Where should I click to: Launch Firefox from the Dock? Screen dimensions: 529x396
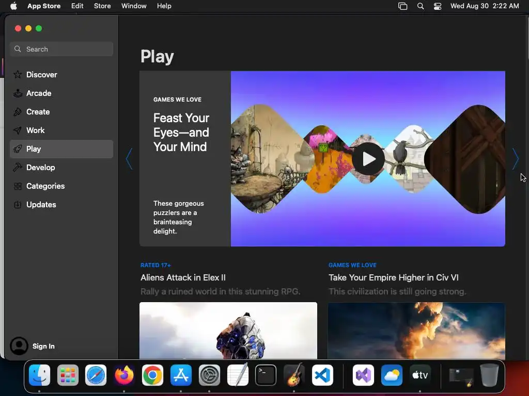124,375
